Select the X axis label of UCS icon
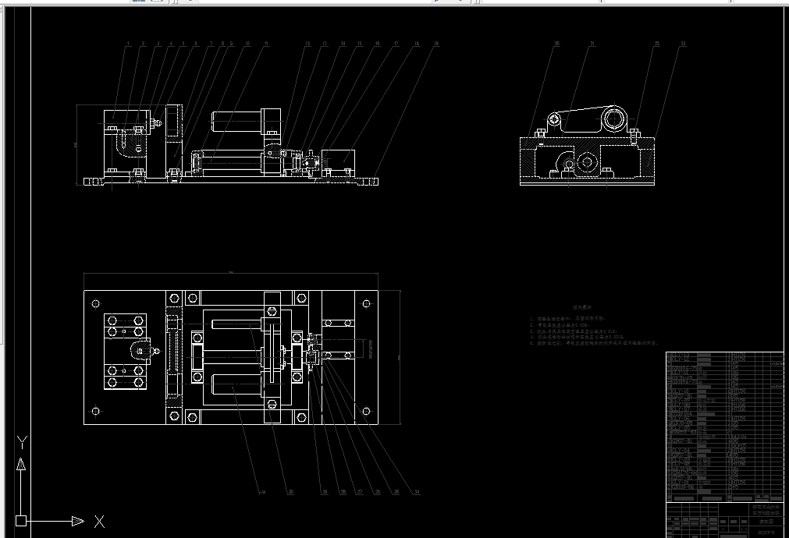Viewport: 789px width, 538px height. tap(100, 522)
